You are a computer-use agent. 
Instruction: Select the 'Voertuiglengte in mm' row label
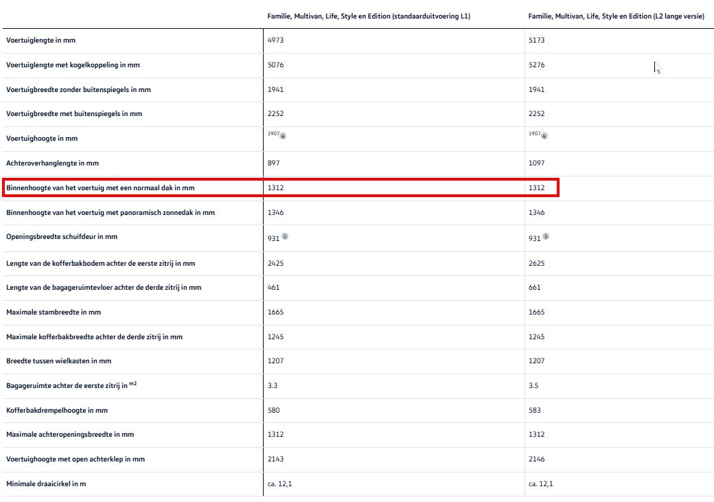[x=45, y=41]
